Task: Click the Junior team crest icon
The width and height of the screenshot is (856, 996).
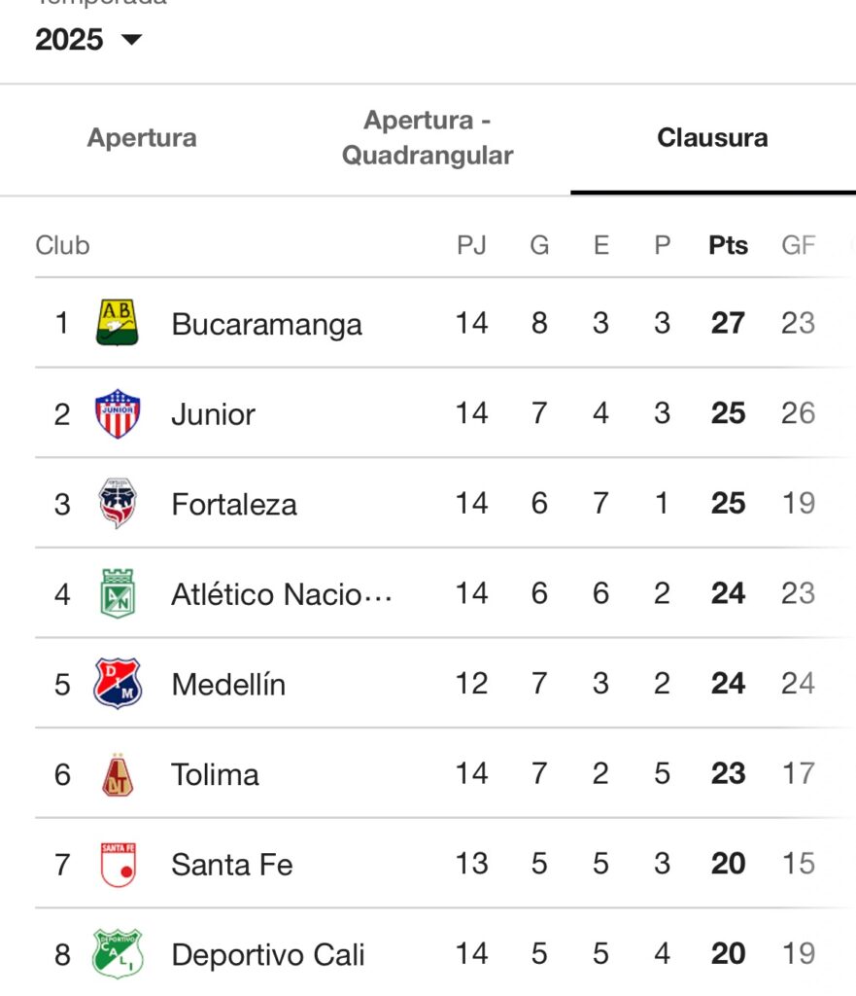Action: [x=118, y=413]
